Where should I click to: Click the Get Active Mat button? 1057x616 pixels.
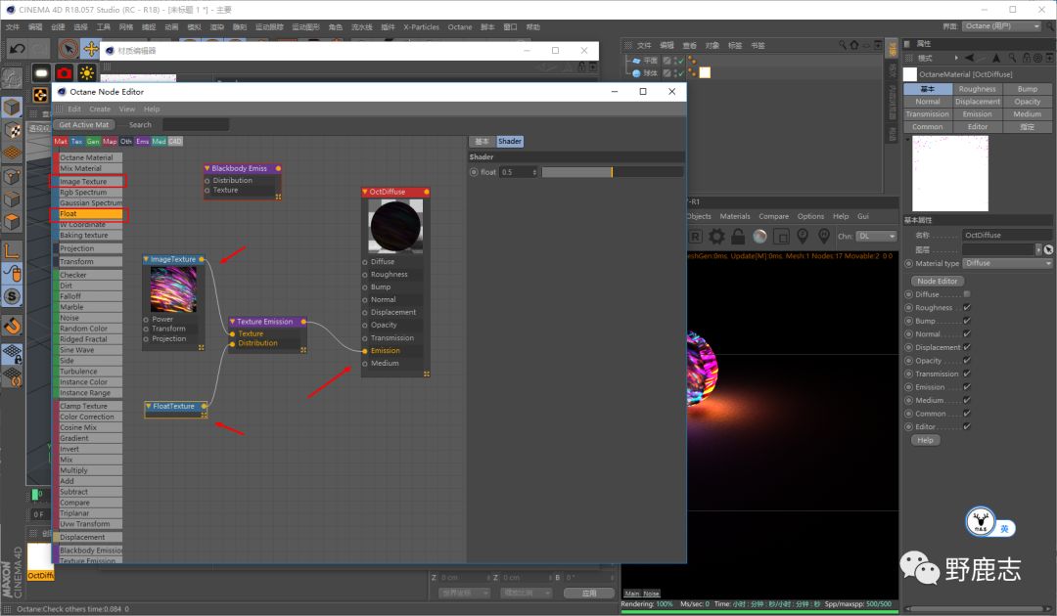84,125
